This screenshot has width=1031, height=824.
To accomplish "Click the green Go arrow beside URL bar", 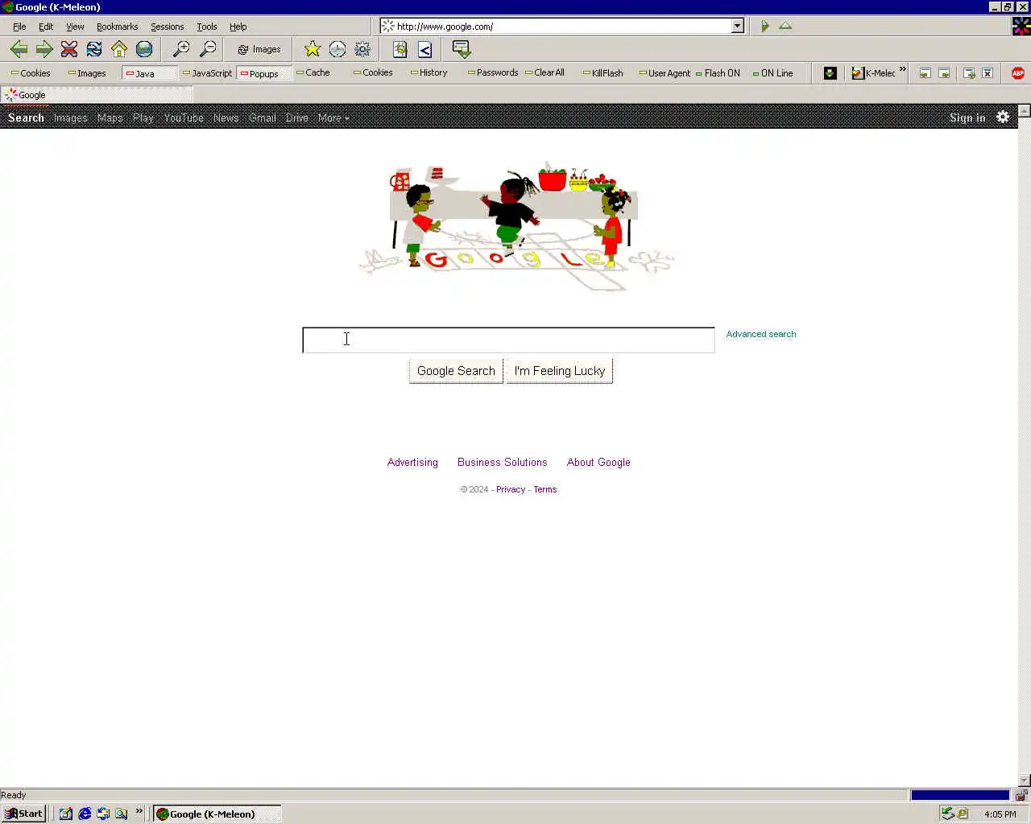I will 764,27.
